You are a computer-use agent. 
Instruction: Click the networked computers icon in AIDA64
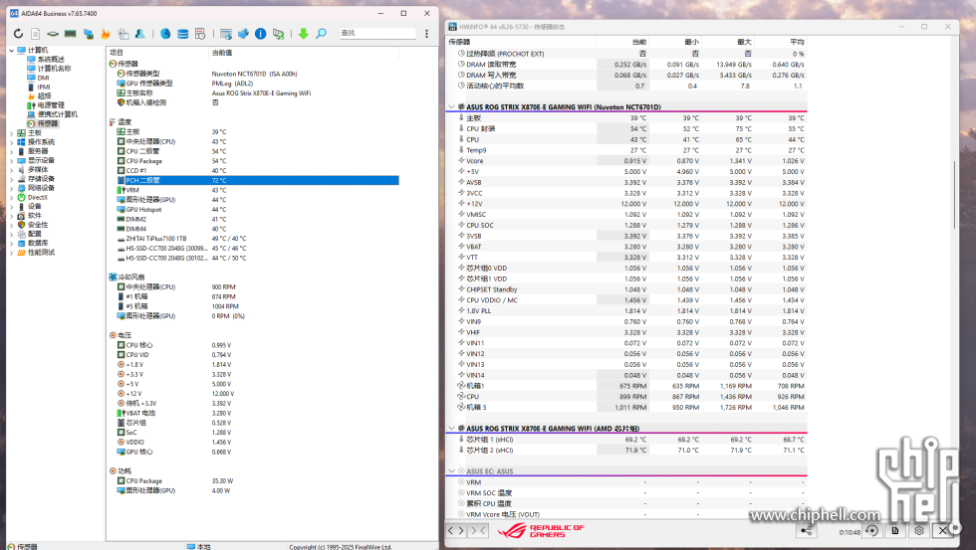click(x=243, y=34)
